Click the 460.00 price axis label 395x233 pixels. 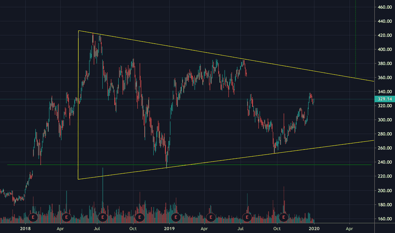pyautogui.click(x=385, y=7)
